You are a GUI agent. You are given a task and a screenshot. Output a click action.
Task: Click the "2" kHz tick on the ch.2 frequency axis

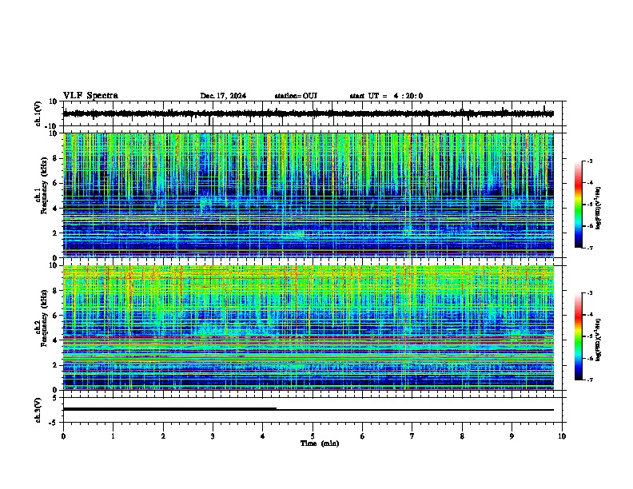[56, 365]
